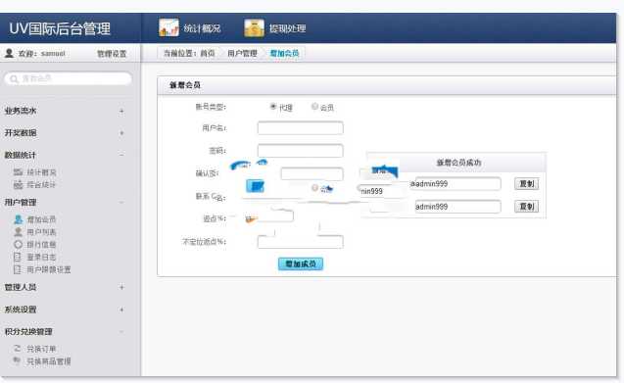Viewport: 624px width, 383px height.
Task: Collapse the 用户管理 sidebar section
Action: pos(121,202)
